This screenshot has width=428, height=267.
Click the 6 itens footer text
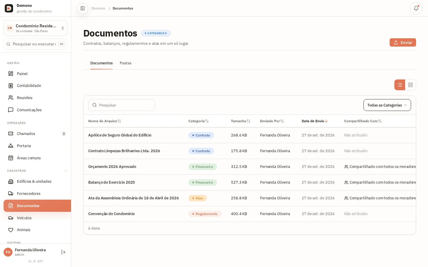(94, 228)
